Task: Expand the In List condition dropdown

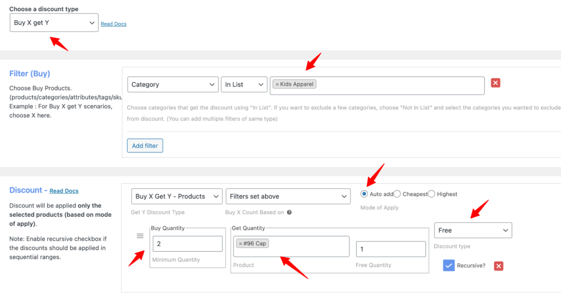Action: (244, 85)
